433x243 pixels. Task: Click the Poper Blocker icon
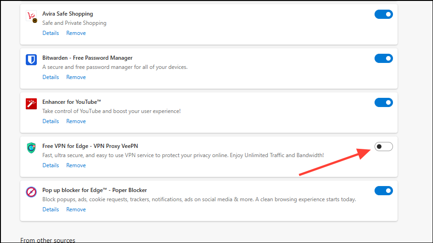click(x=31, y=192)
